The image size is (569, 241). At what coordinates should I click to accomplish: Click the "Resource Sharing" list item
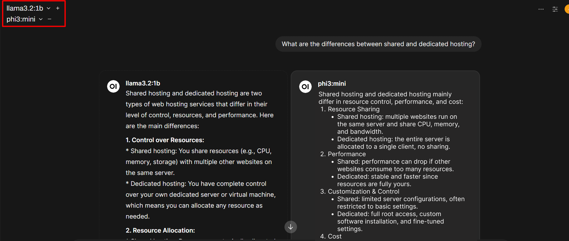tap(354, 109)
